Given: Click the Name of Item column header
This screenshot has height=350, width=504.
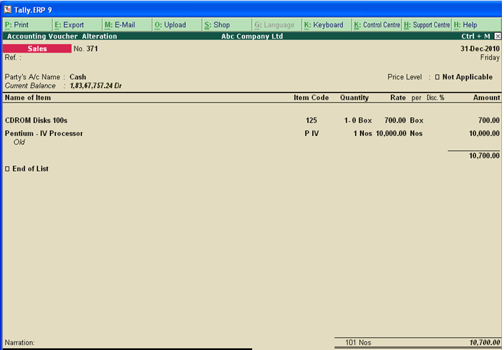Looking at the screenshot, I should click(x=27, y=98).
